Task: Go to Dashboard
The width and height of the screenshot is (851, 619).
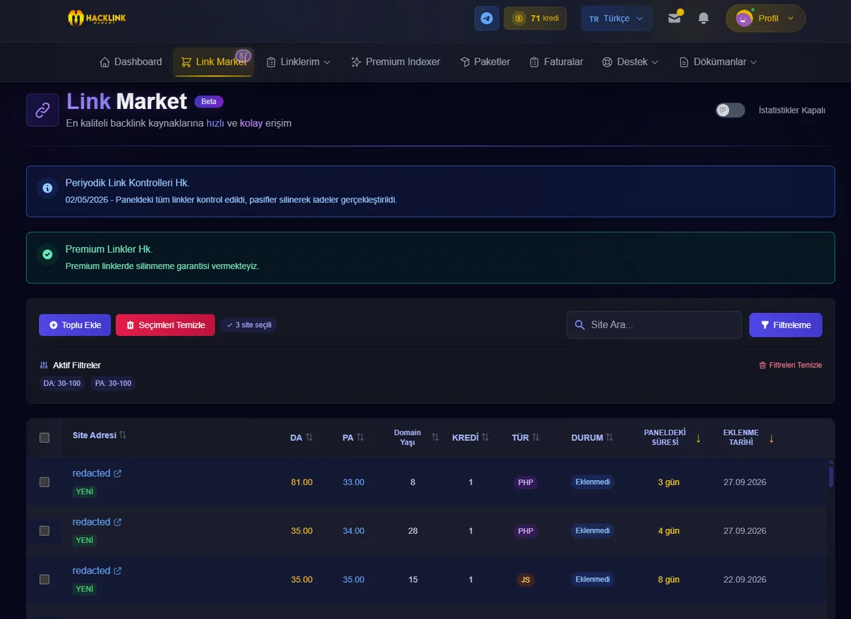Action: click(131, 62)
